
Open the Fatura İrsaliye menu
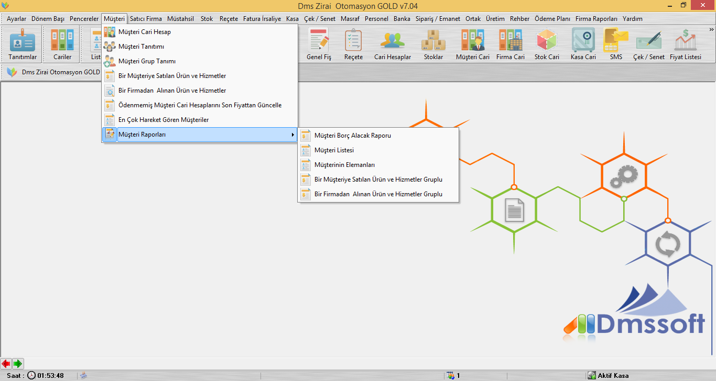[262, 19]
